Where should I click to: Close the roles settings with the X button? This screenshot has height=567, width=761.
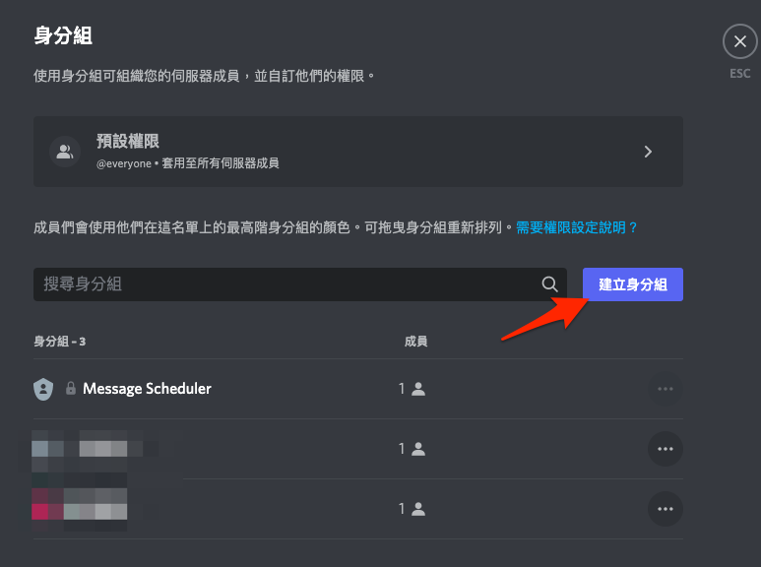pos(739,42)
